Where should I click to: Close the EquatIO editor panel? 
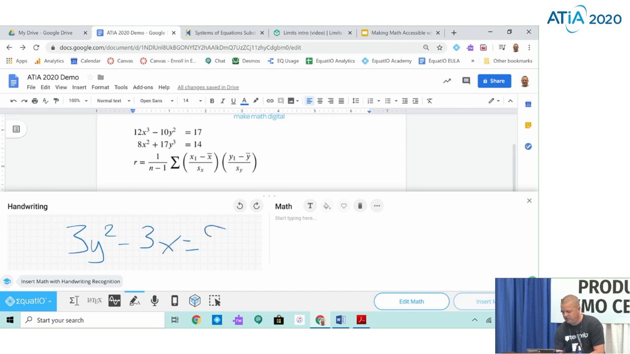(x=529, y=201)
